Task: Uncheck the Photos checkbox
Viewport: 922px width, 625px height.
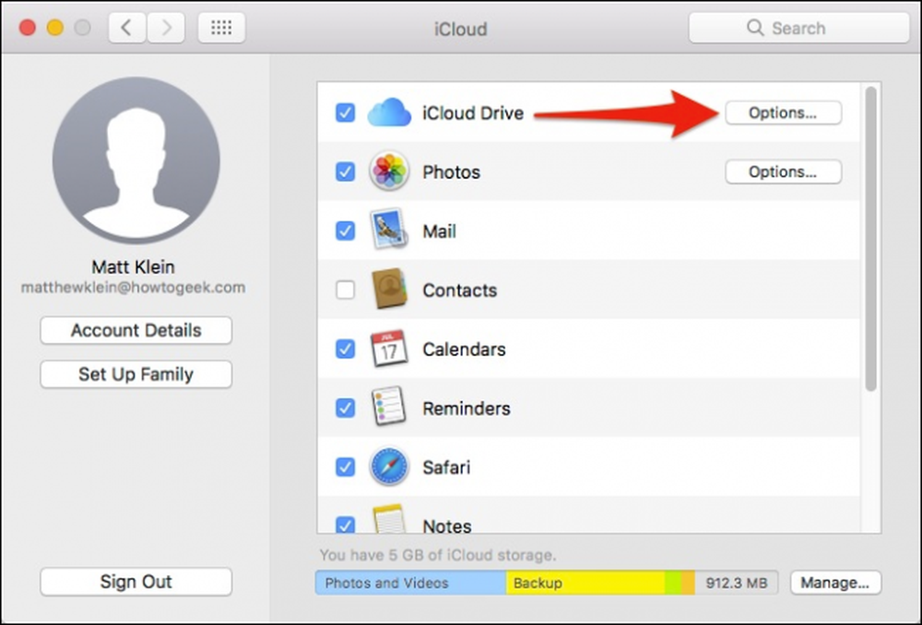Action: (345, 171)
